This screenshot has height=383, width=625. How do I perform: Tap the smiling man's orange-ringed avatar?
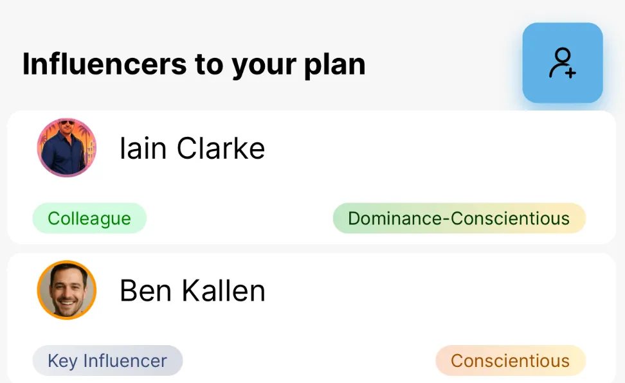point(67,290)
